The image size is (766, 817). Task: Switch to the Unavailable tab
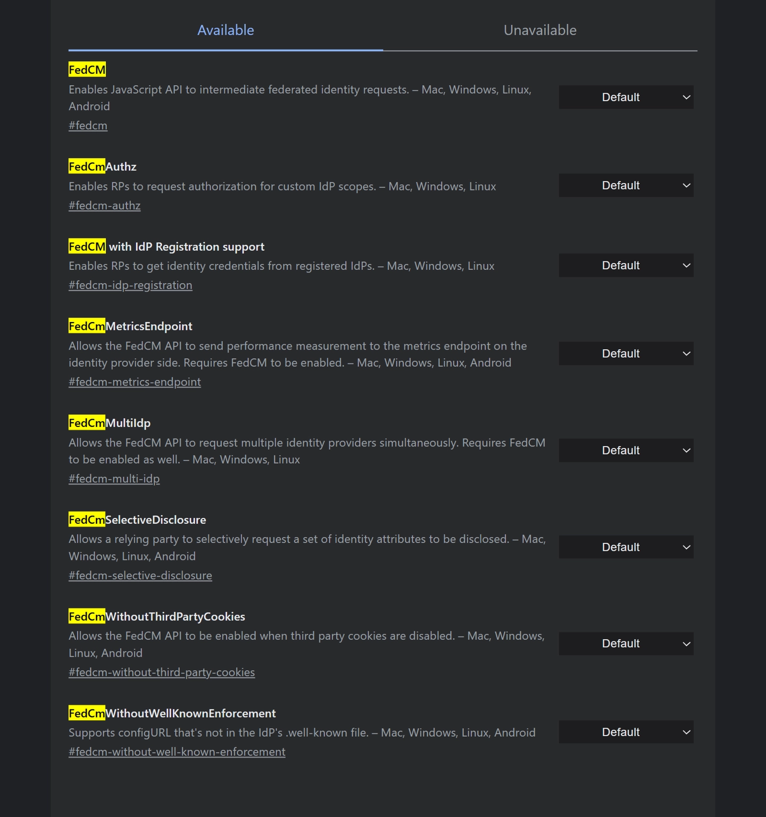tap(540, 30)
